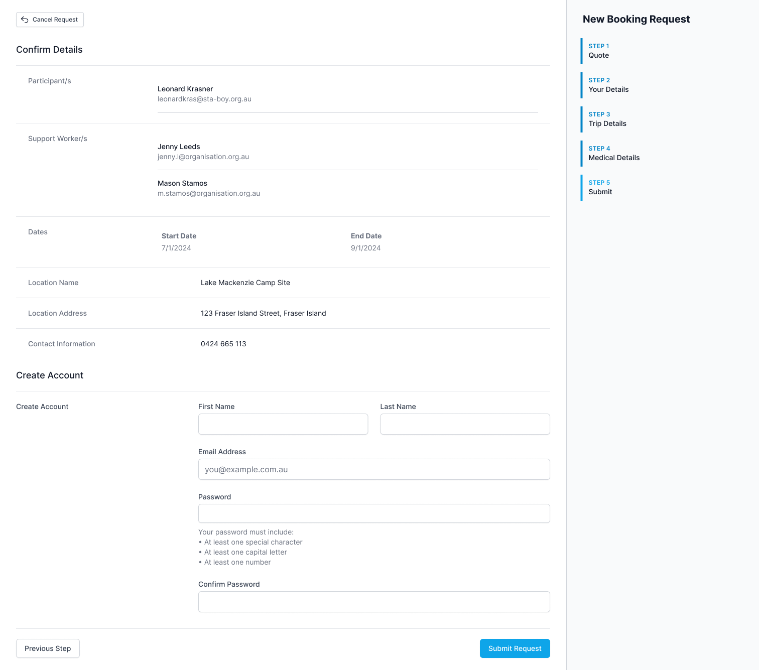
Task: Click the Dates row label
Action: coord(38,232)
